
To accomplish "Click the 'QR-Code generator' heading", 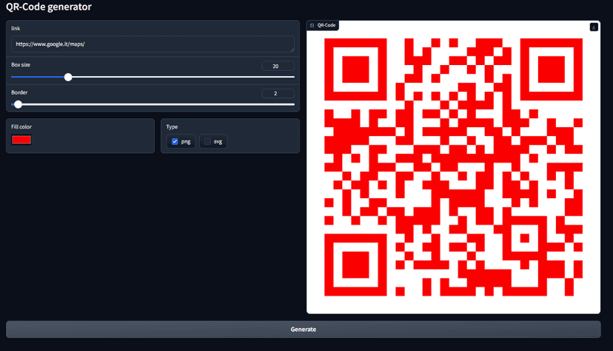I will 48,7.
